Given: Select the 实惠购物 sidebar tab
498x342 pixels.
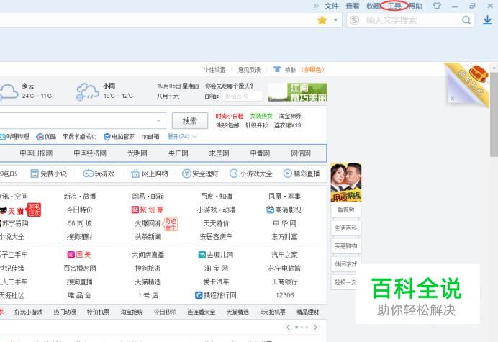Looking at the screenshot, I should pyautogui.click(x=346, y=246).
